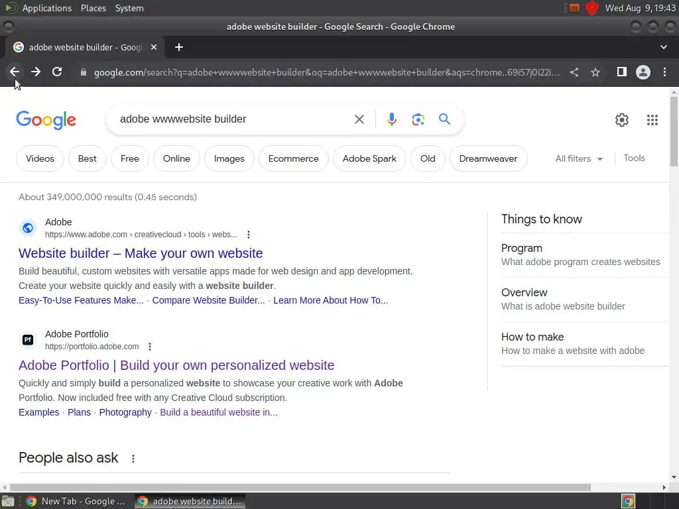Click red shield tray icon
The width and height of the screenshot is (679, 509).
click(x=592, y=8)
